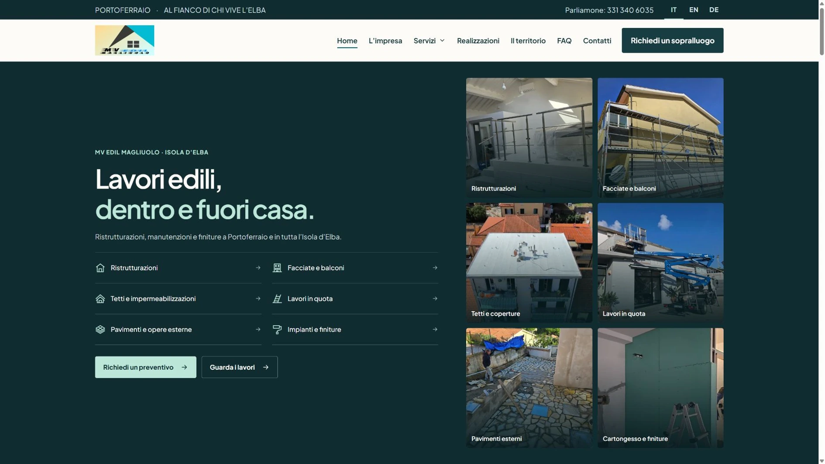Screen dimensions: 825x464
Task: Click the arrow at the end of the Pavimenti e opere esterne row
Action: [x=258, y=330]
